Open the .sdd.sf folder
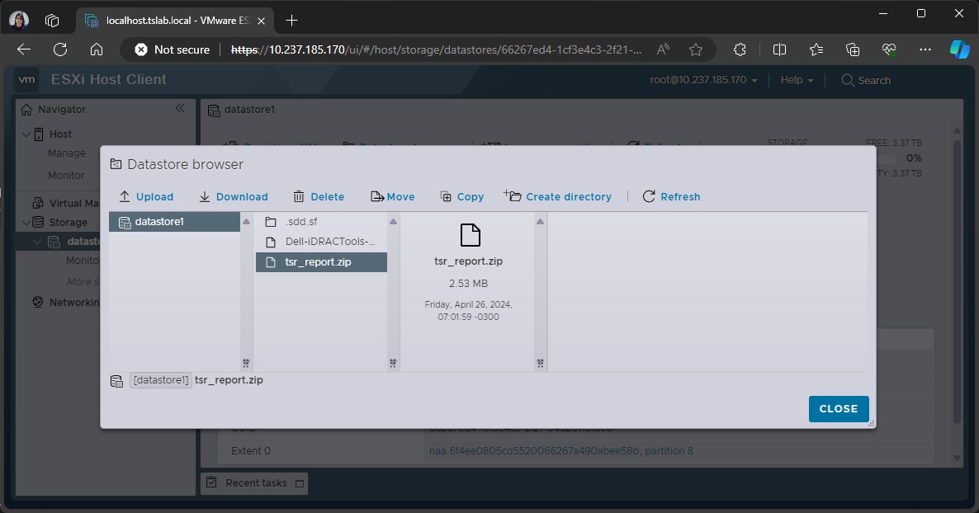 300,222
